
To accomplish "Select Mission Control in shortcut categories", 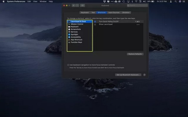I will point(80,24).
